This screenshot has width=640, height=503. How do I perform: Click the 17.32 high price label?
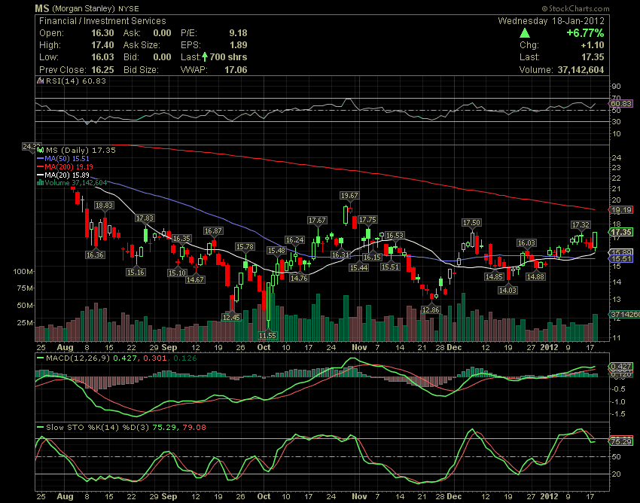(581, 225)
